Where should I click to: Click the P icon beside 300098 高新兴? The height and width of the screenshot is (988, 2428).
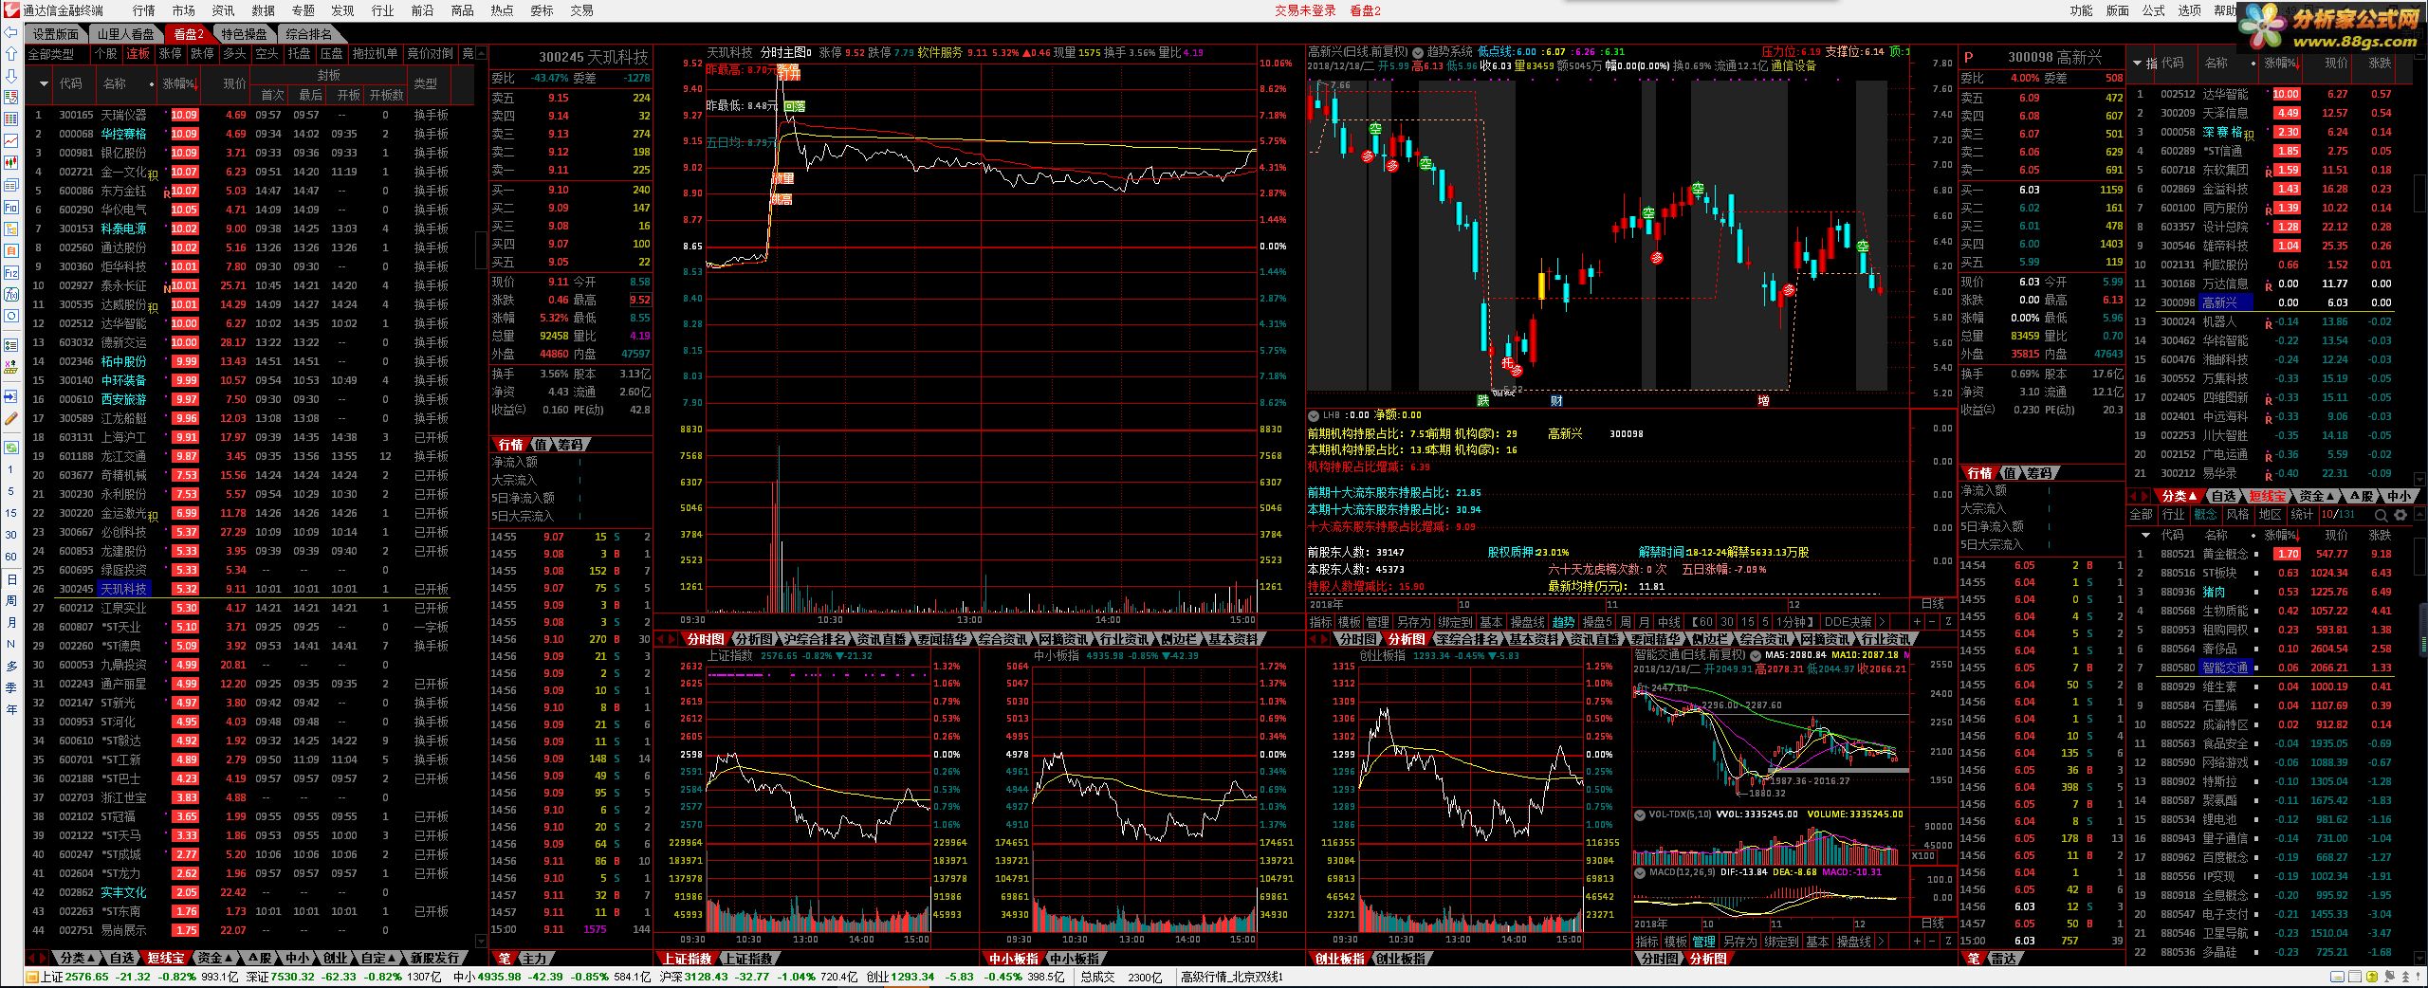tap(1969, 58)
